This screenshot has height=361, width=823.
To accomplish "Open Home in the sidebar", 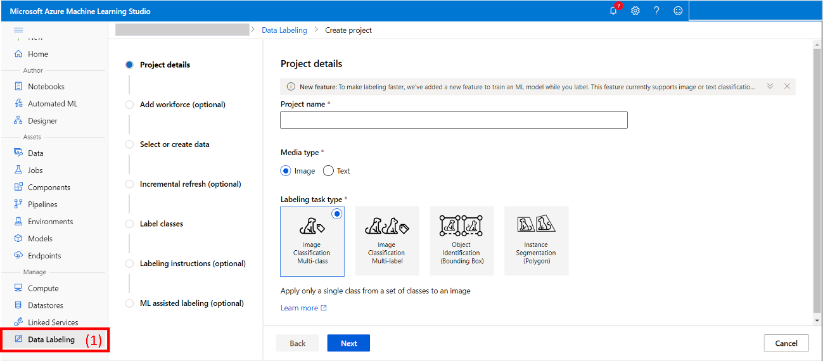I will coord(38,54).
